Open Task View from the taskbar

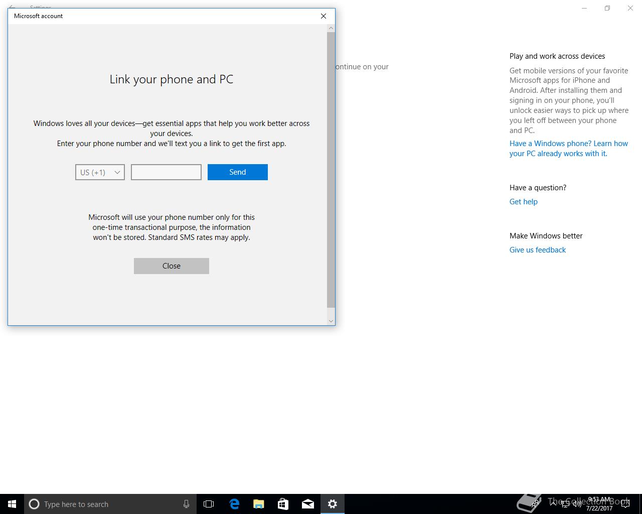pyautogui.click(x=209, y=504)
